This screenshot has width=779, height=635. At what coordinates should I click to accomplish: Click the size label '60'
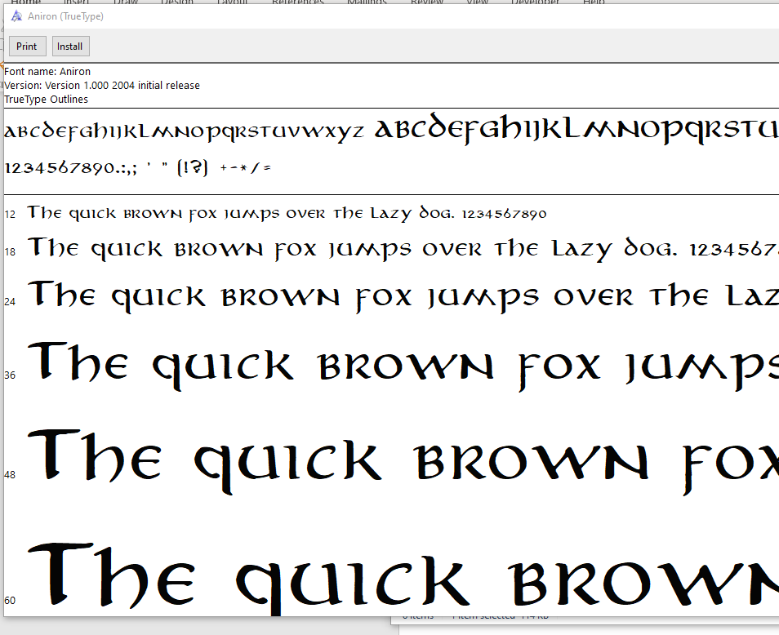[x=10, y=600]
